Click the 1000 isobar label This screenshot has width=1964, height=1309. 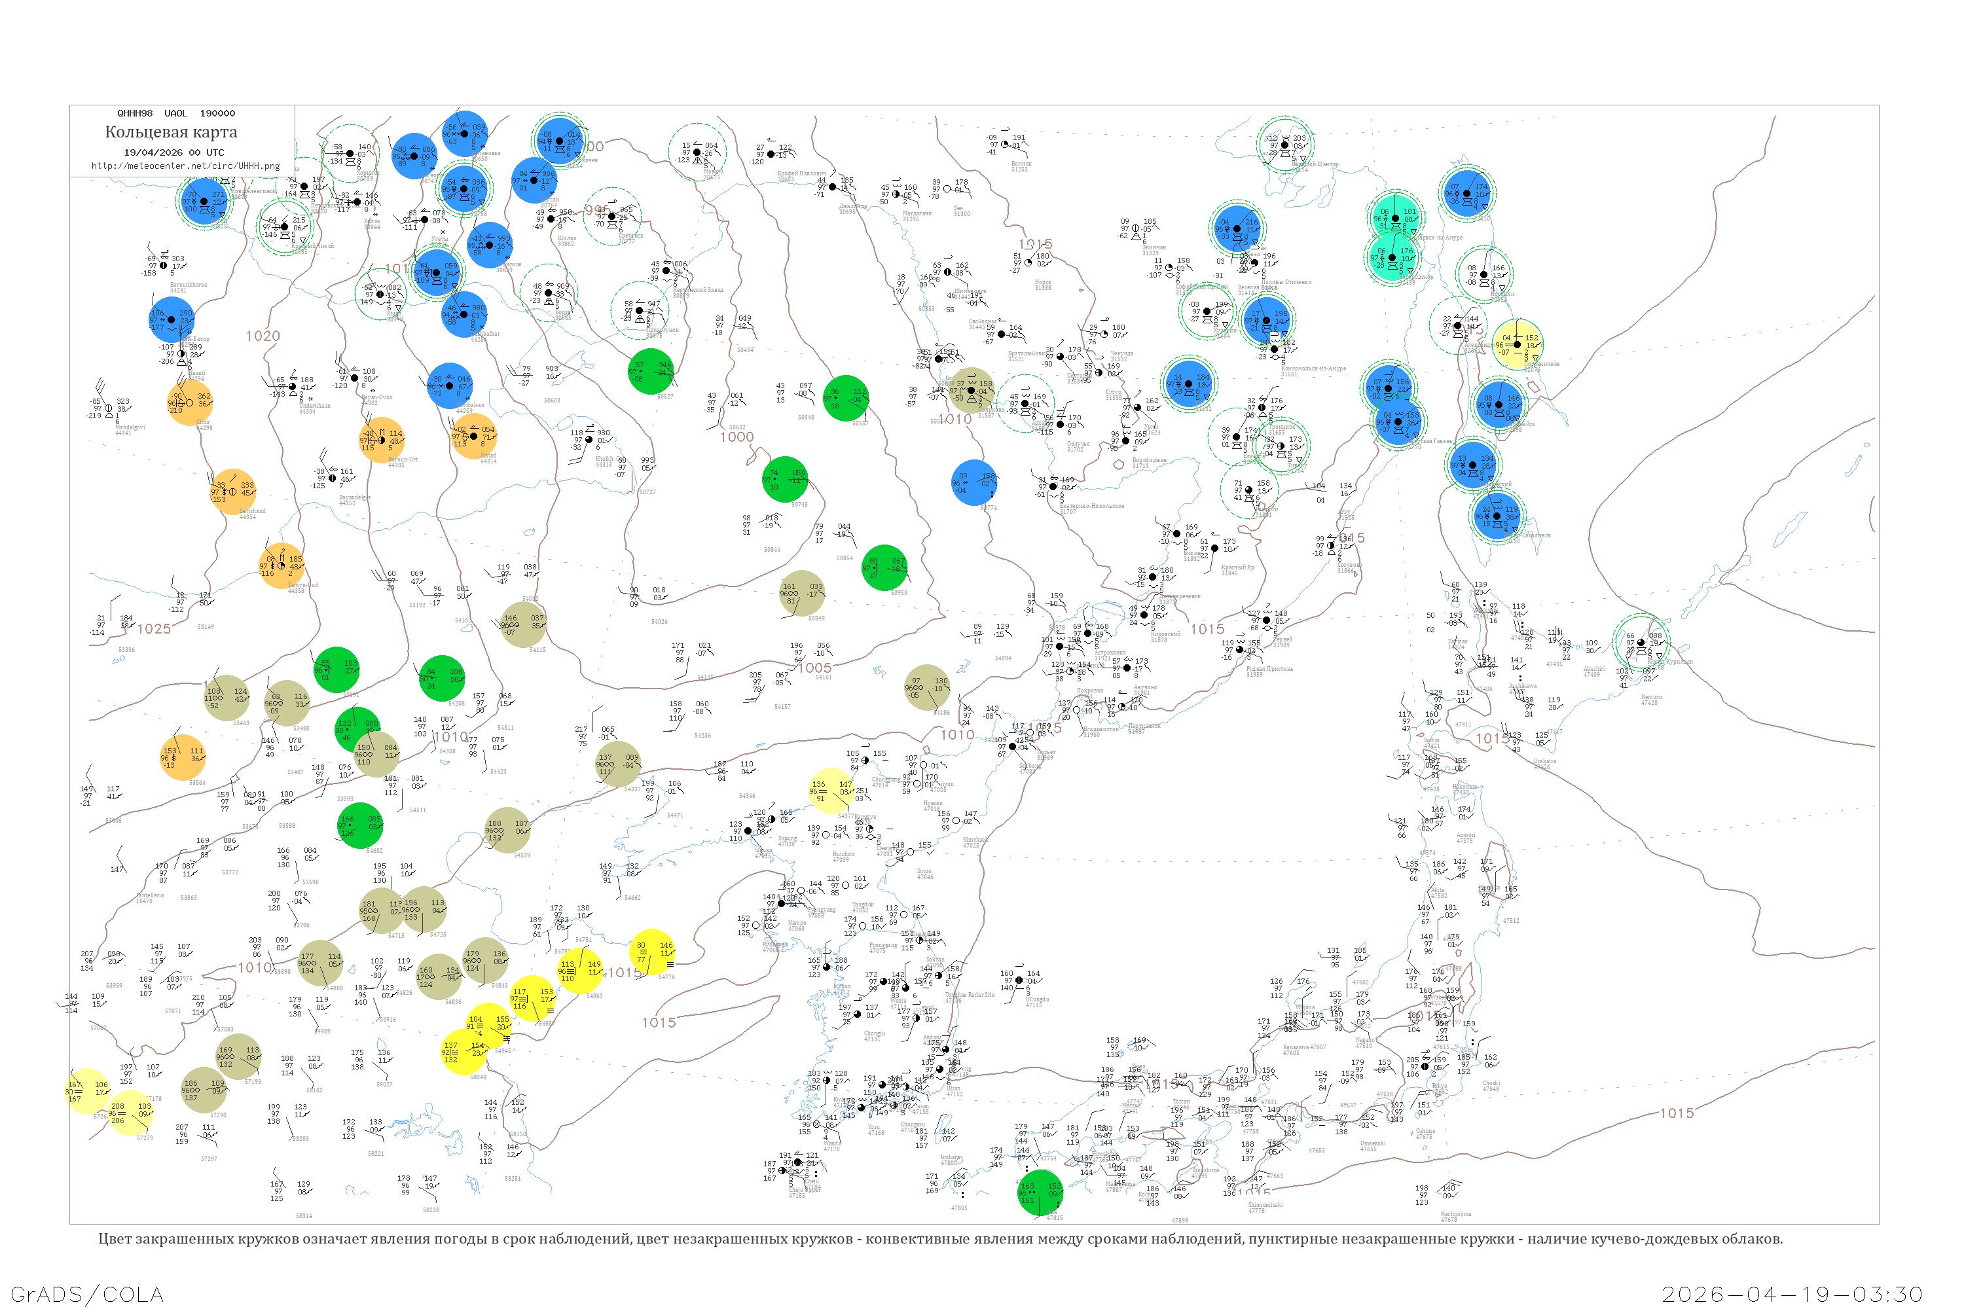[736, 437]
